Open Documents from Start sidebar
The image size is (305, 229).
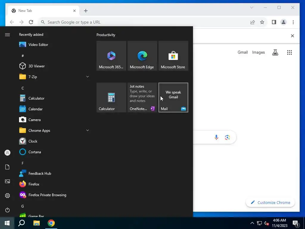[7, 167]
